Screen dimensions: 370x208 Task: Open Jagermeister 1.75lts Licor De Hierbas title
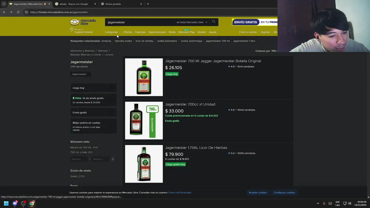tap(196, 148)
